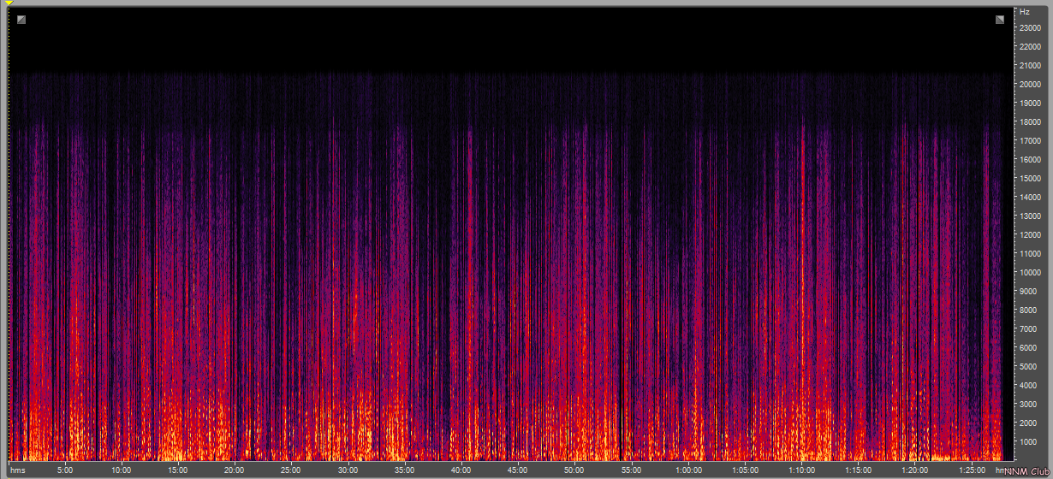Click the yellow playhead marker above the spectrogram
Image resolution: width=1053 pixels, height=479 pixels.
[x=9, y=4]
